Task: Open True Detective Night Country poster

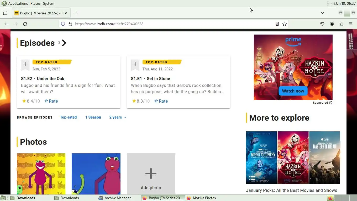Action: [x=261, y=158]
